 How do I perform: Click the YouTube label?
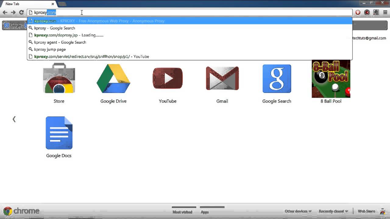[x=168, y=101]
